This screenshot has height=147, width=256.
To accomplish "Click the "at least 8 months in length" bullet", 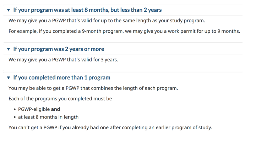I will (48, 117).
